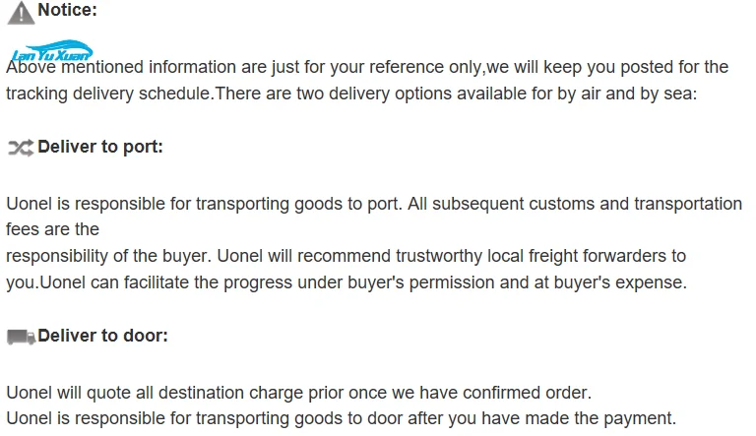This screenshot has width=756, height=436.
Task: Click the line starting 'responsibility of the buyer'
Action: (x=346, y=256)
